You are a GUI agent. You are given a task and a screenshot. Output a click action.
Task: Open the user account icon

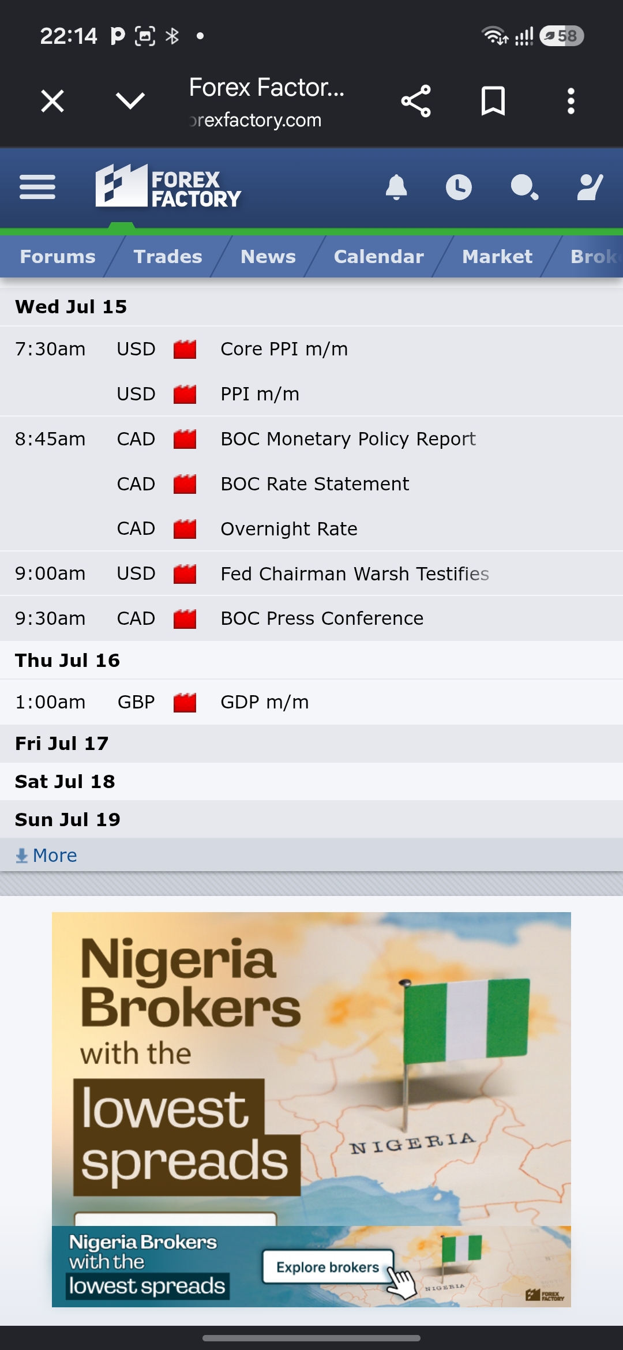pos(590,187)
